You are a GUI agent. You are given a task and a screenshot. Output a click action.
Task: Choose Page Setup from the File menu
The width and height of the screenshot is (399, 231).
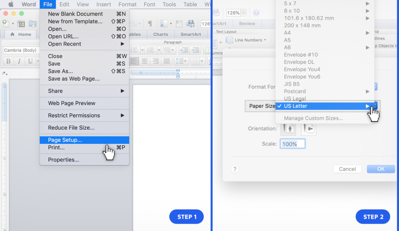tap(84, 140)
